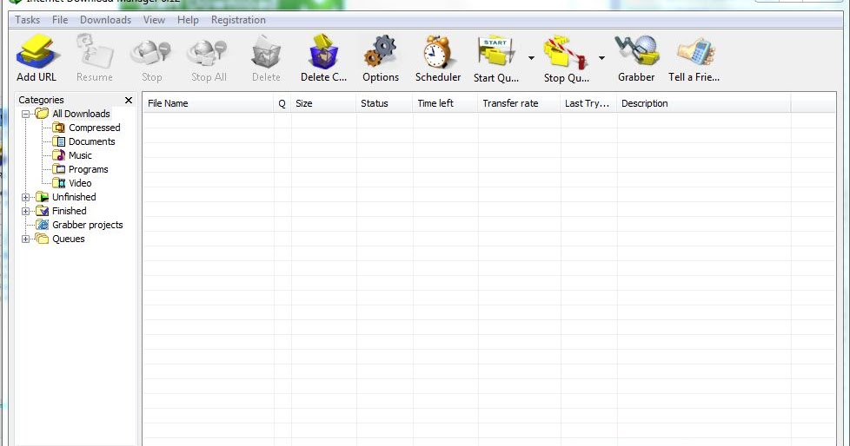Open the Help menu
The height and width of the screenshot is (446, 850).
pyautogui.click(x=188, y=20)
